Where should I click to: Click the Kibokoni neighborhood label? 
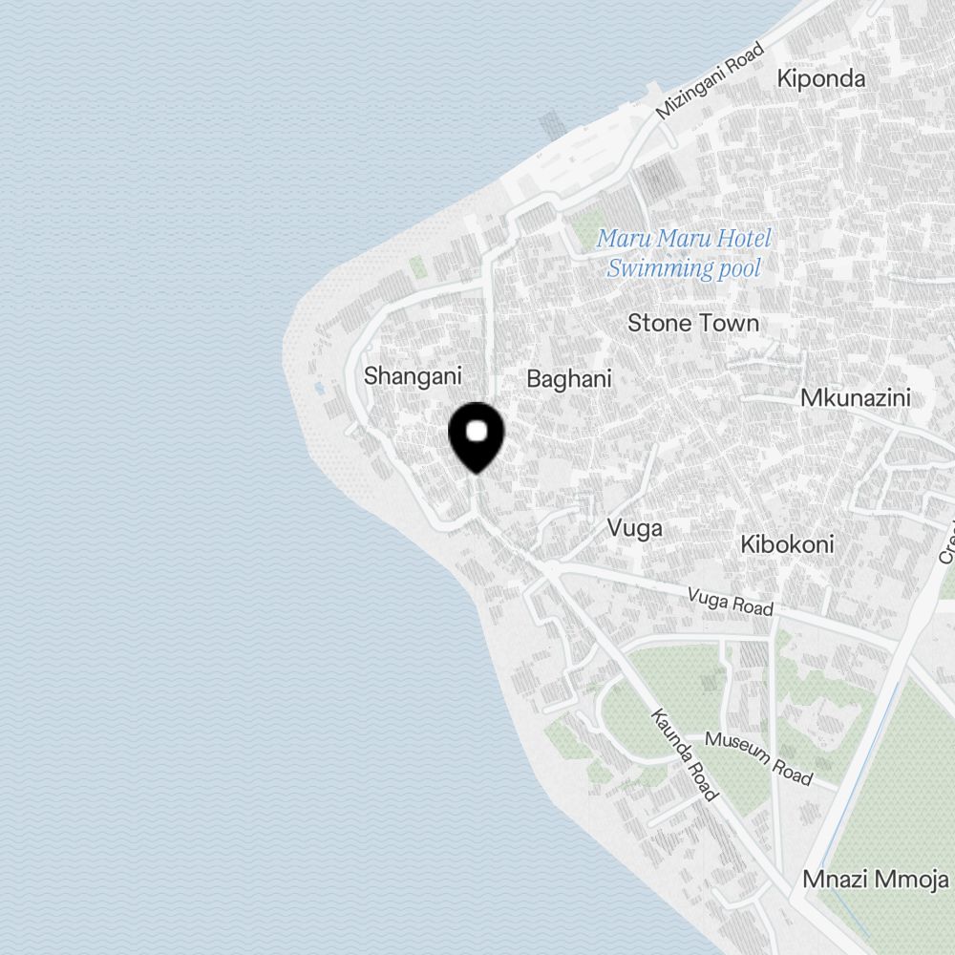point(787,544)
